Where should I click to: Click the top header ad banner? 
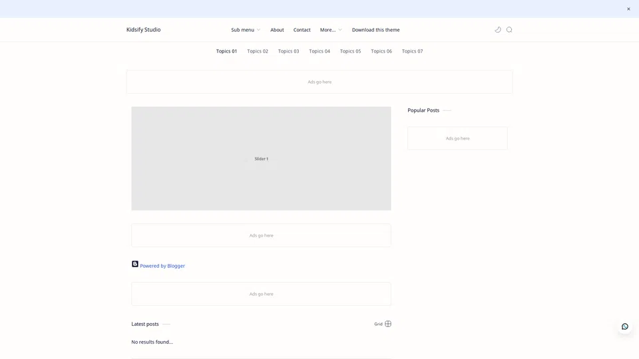click(319, 82)
